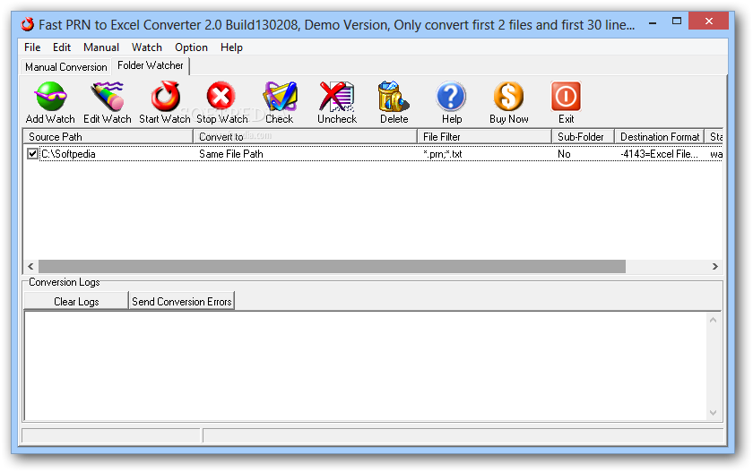Open the Edit menu
This screenshot has height=472, width=753.
click(62, 47)
